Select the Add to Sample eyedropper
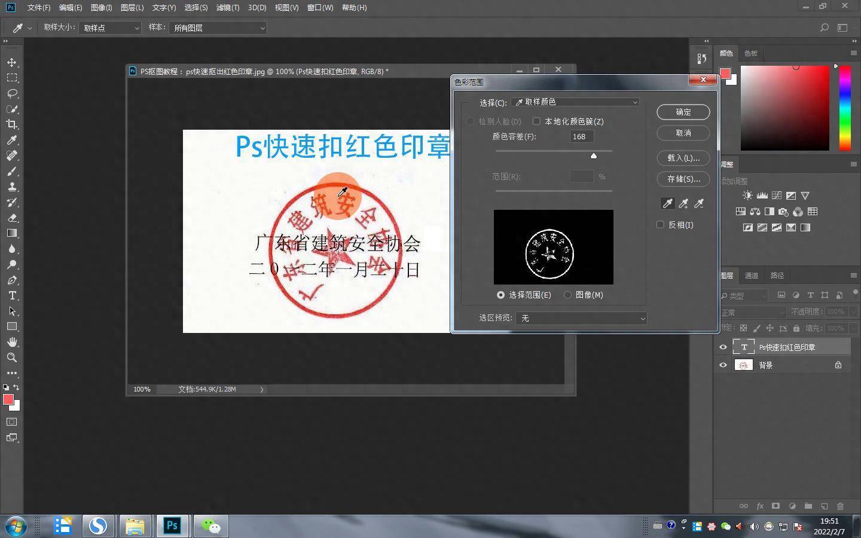Viewport: 861px width, 538px height. pyautogui.click(x=683, y=203)
